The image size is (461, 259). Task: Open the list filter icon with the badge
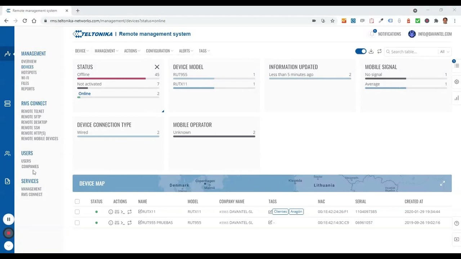coord(456,65)
